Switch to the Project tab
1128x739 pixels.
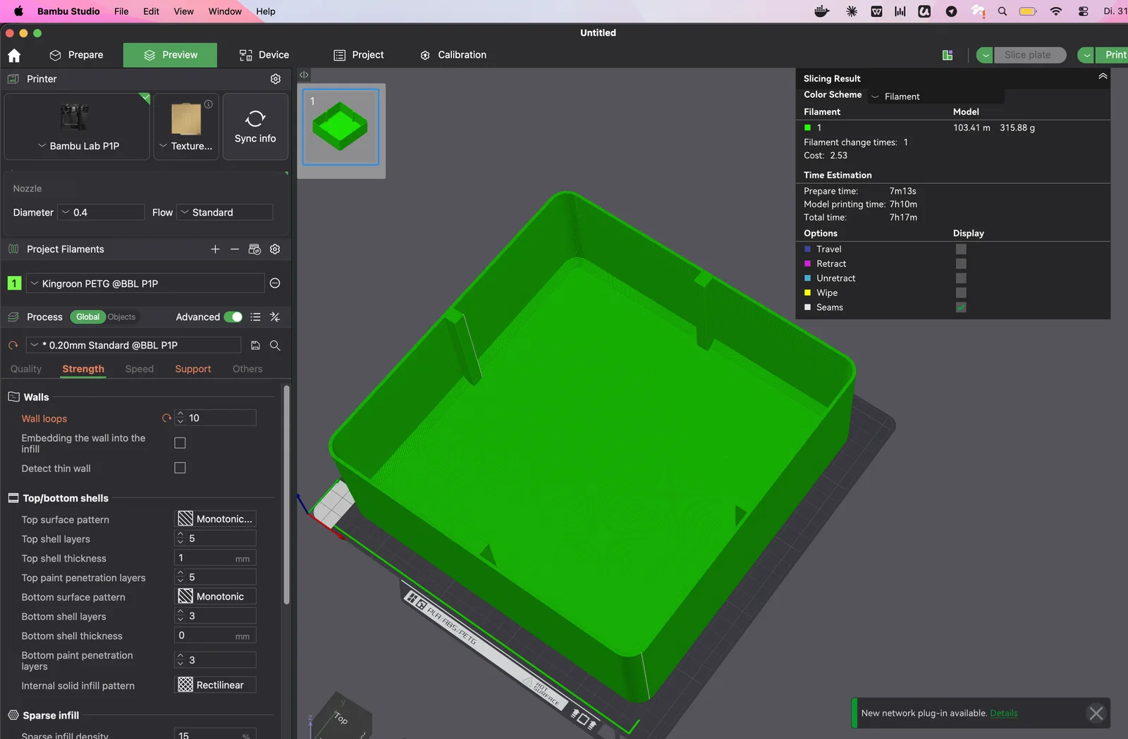[x=359, y=55]
